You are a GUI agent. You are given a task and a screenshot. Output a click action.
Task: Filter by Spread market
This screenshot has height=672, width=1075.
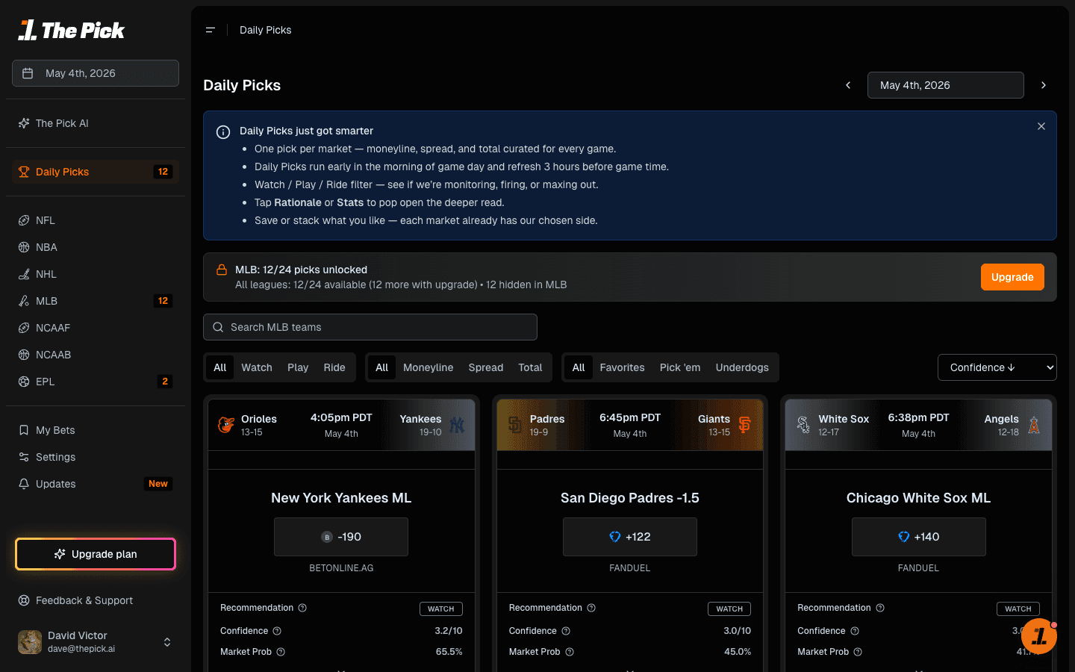click(486, 367)
